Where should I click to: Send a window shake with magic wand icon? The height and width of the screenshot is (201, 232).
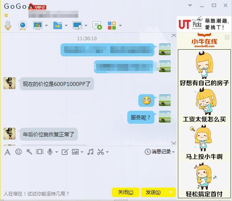[29, 152]
